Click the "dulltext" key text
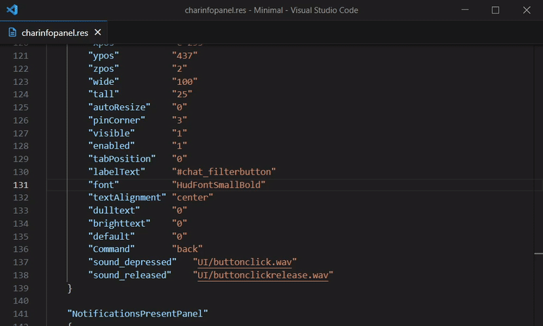The width and height of the screenshot is (543, 326). point(114,211)
